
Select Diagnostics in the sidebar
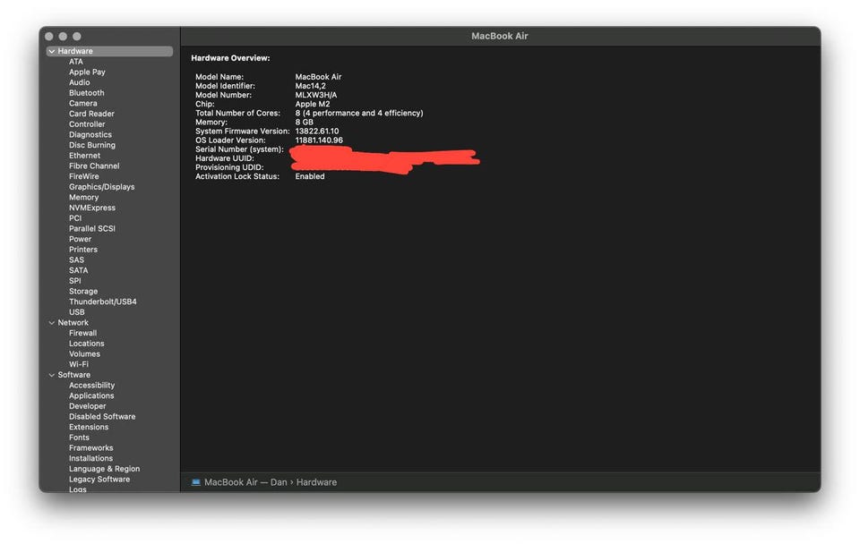tap(90, 134)
